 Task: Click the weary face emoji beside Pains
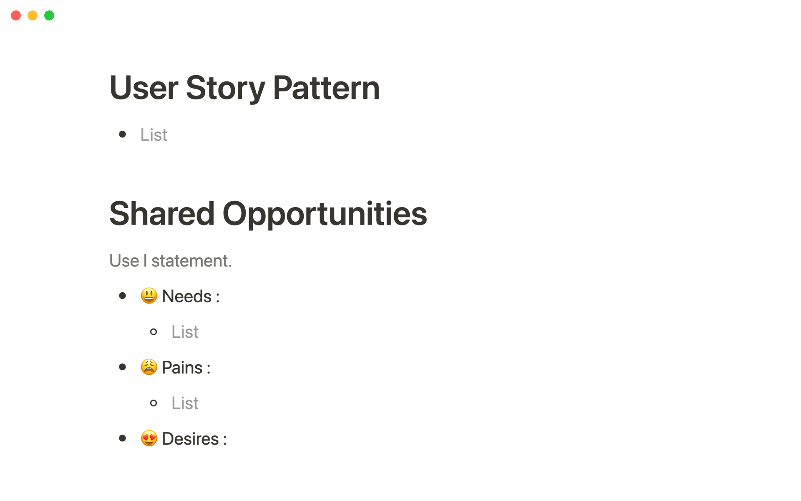[149, 367]
